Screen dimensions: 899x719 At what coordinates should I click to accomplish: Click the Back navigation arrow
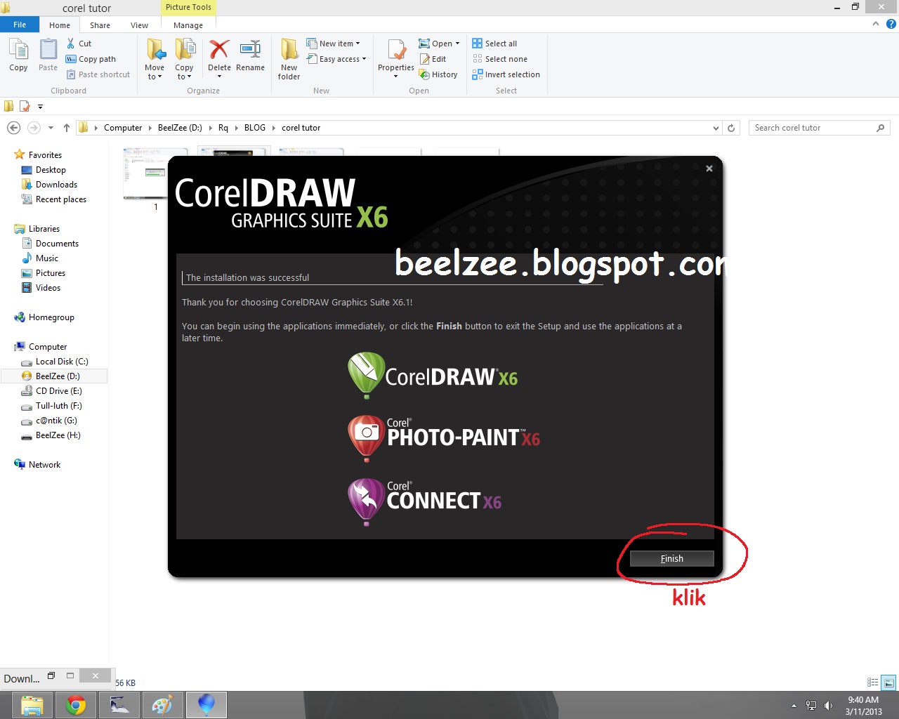click(13, 128)
